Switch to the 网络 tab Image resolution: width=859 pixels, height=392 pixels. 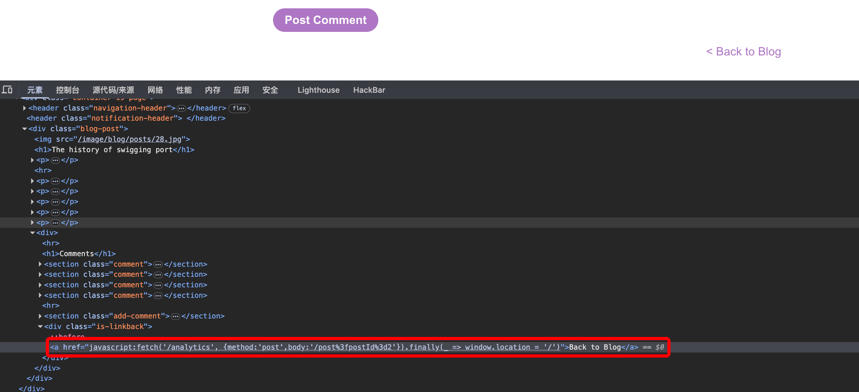tap(155, 90)
